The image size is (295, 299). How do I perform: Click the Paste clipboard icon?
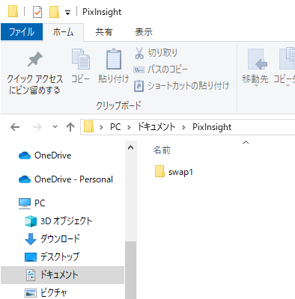(x=114, y=59)
